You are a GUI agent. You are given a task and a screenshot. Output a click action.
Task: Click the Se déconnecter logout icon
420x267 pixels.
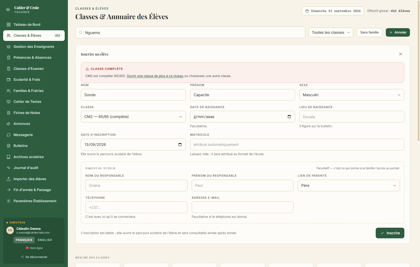tap(22, 257)
